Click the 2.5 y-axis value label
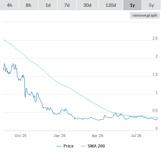 [155, 38]
